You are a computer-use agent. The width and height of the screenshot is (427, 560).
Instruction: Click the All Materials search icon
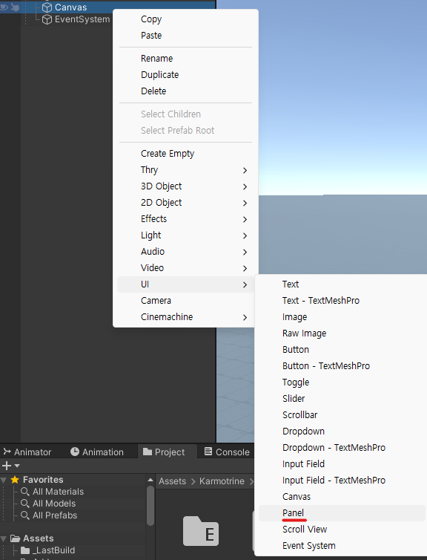pyautogui.click(x=25, y=492)
